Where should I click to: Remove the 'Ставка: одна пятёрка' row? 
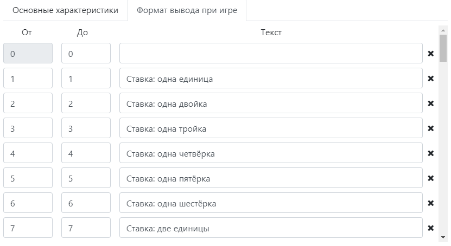pos(431,178)
